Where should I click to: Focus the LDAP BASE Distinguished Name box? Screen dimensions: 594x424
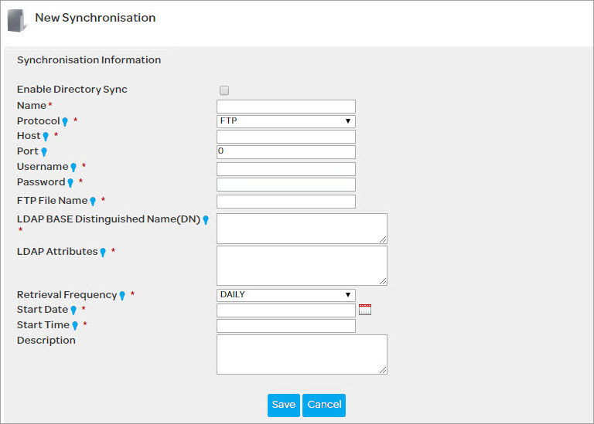[x=301, y=229]
